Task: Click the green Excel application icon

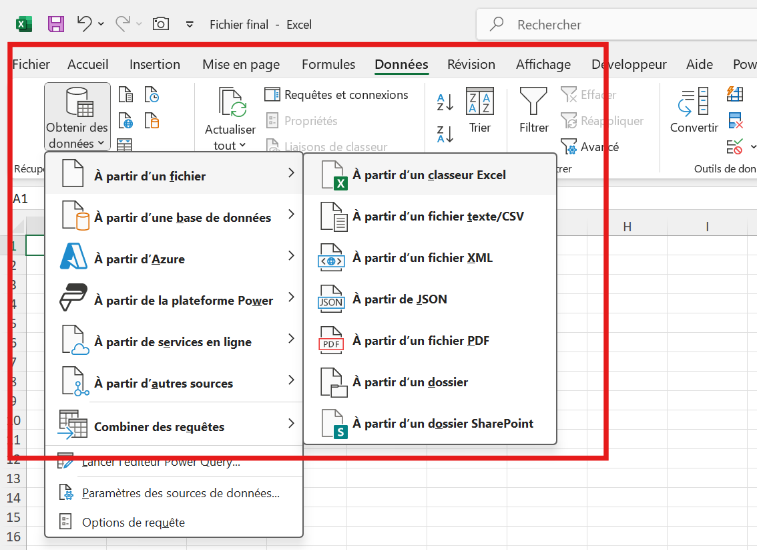Action: pos(23,24)
